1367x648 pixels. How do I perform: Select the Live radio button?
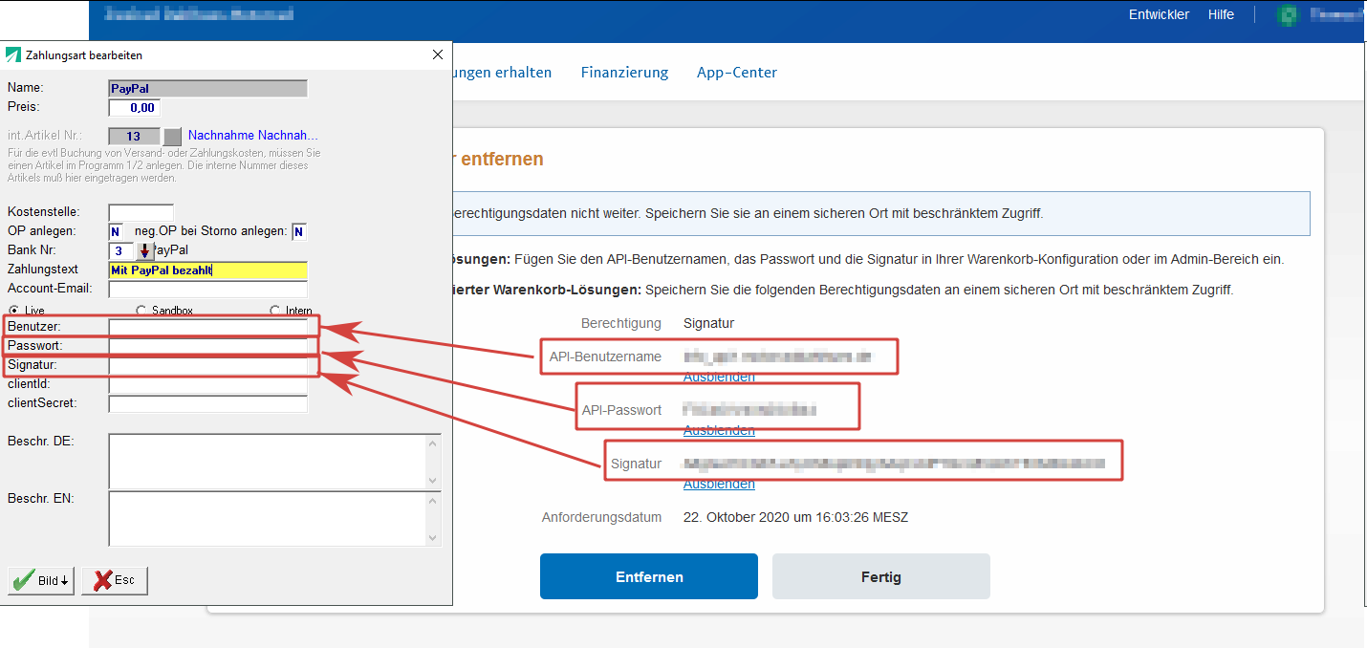click(13, 311)
